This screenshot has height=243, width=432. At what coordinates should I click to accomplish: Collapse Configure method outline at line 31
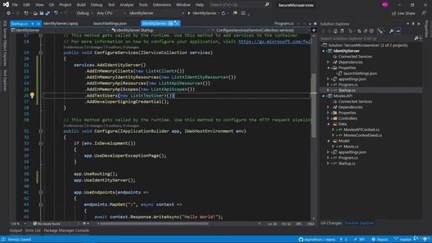coord(40,131)
